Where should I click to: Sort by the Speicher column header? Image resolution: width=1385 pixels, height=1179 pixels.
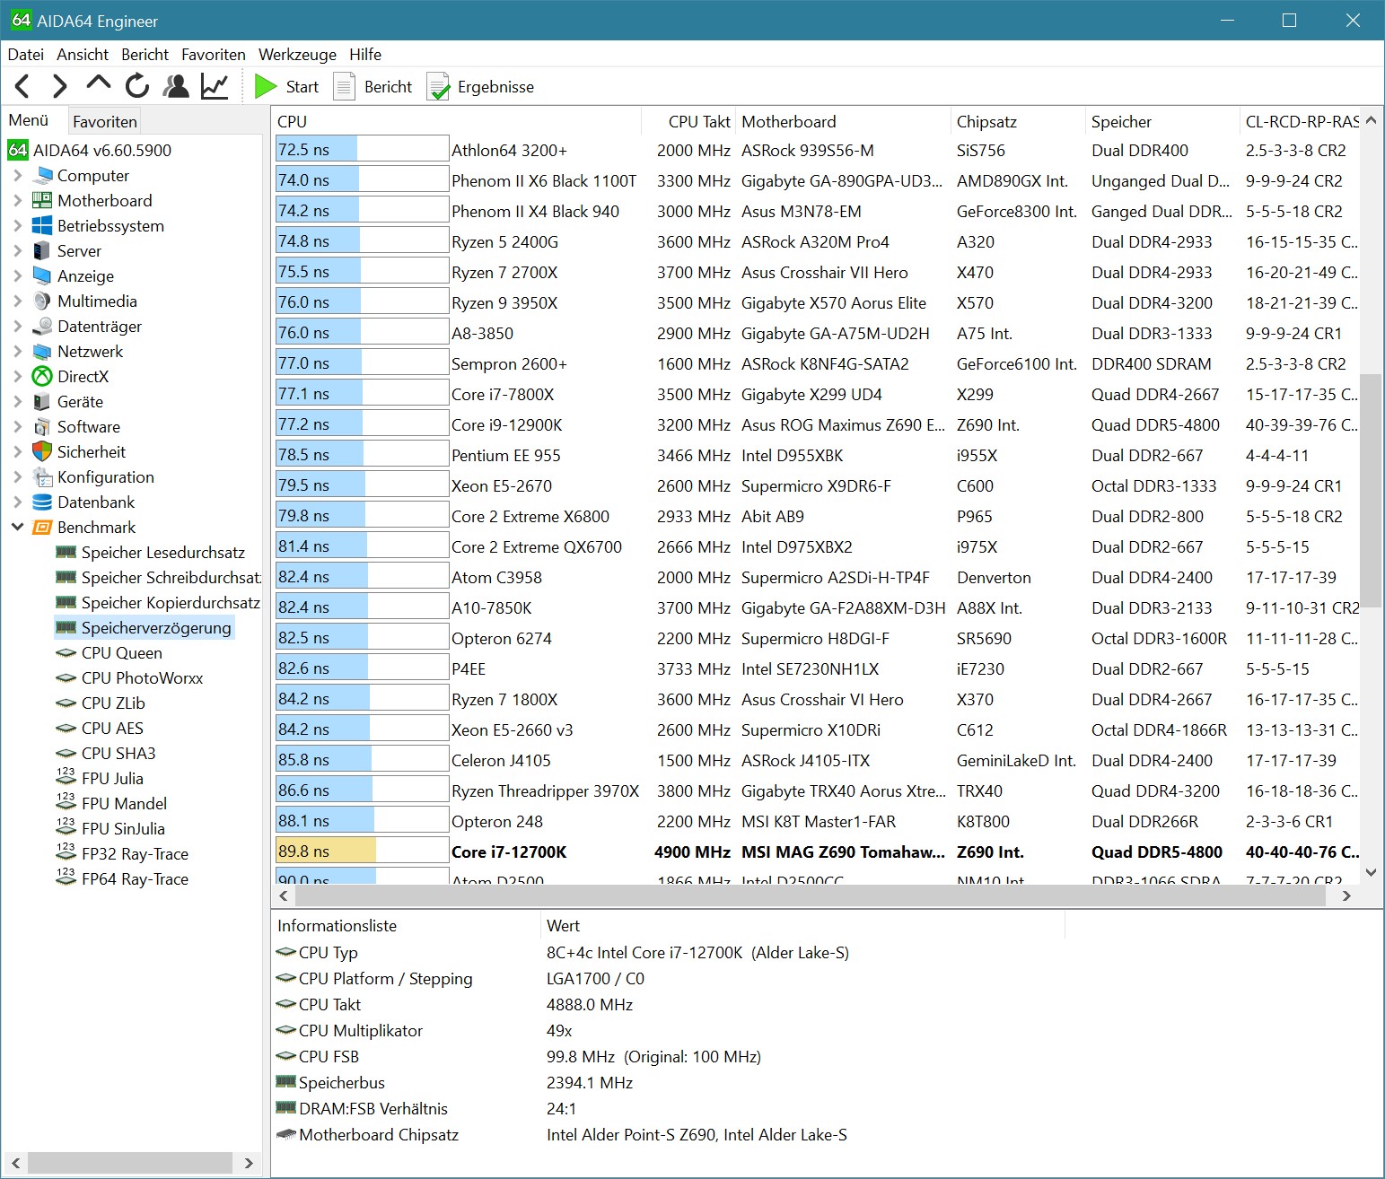point(1161,121)
